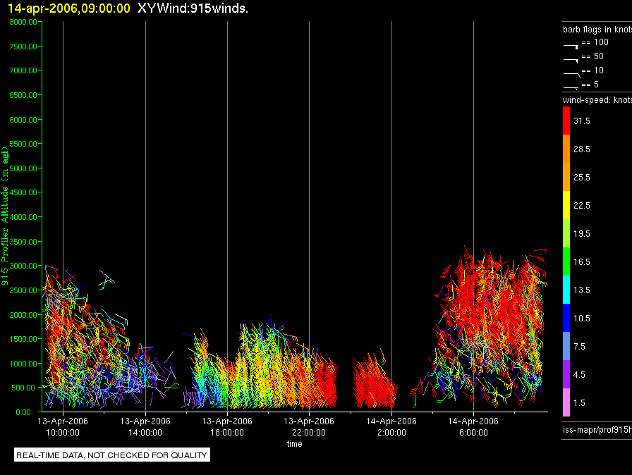Click the 4000.00 altitude axis label
This screenshot has width=632, height=475.
23,217
